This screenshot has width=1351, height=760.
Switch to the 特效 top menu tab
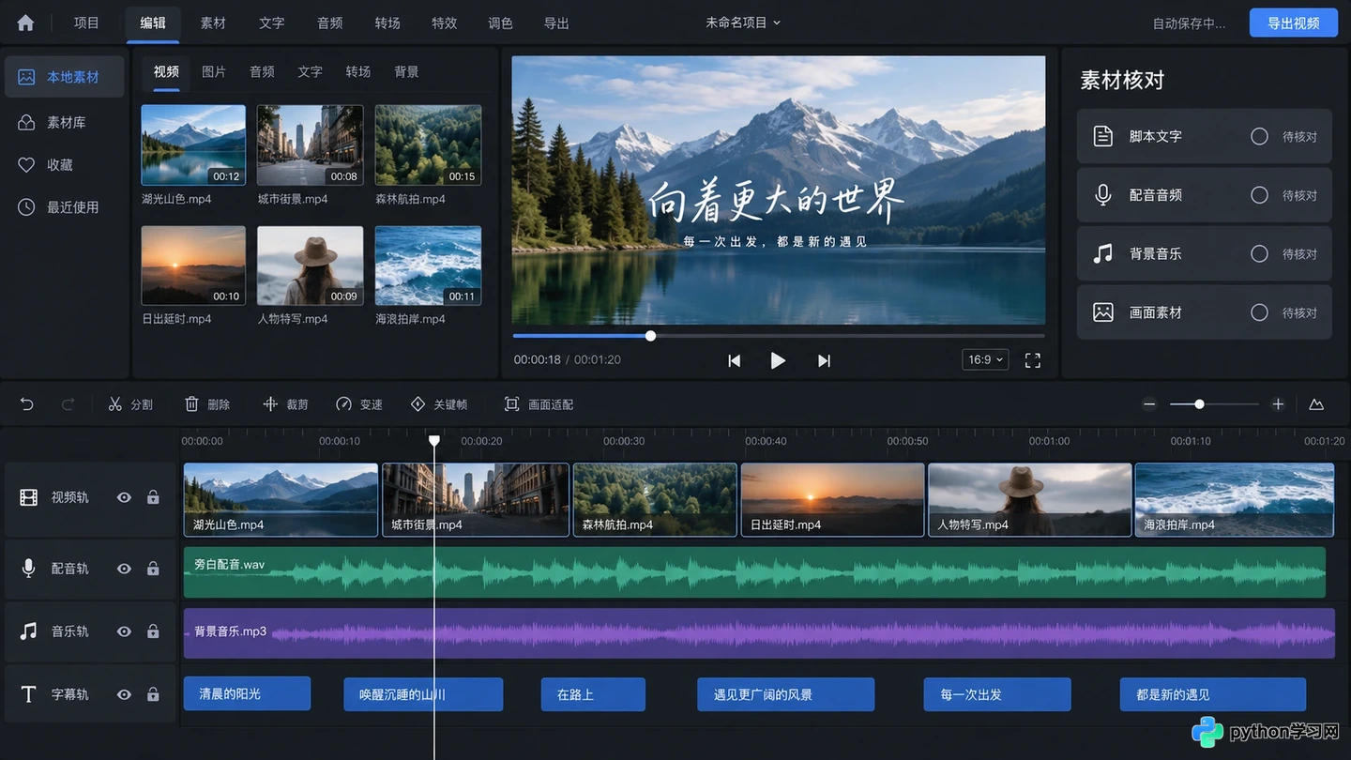[x=444, y=23]
